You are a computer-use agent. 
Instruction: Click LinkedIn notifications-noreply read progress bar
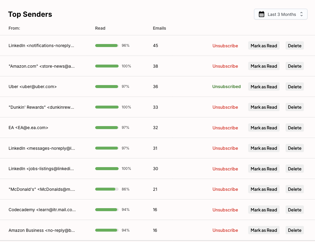107,46
